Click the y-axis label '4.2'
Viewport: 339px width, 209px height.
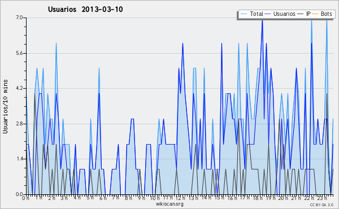(19, 88)
